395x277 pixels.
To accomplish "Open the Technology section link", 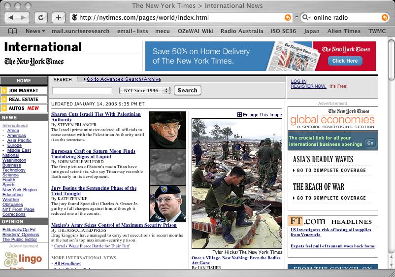I will [14, 170].
